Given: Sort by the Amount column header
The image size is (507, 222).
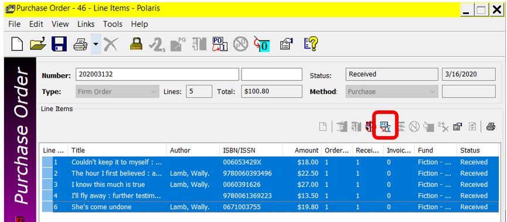Looking at the screenshot, I should point(302,150).
